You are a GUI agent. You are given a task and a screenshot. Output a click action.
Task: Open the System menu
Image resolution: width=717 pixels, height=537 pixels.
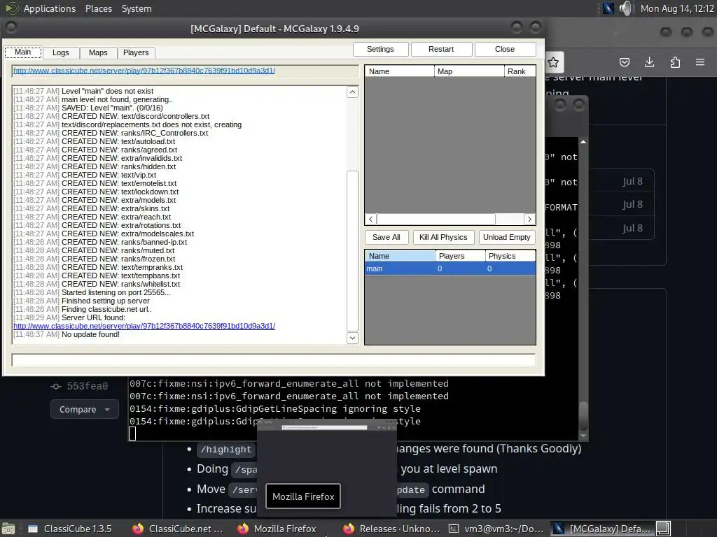click(137, 8)
